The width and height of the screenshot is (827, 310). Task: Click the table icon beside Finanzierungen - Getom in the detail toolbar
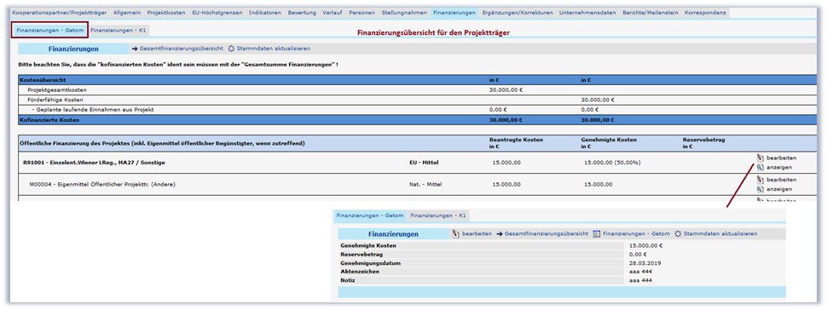coord(597,233)
